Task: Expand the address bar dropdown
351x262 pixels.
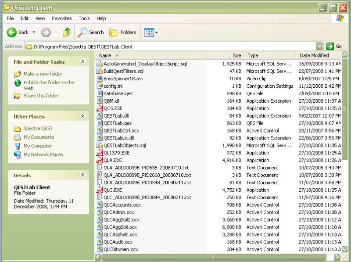Action: tap(320, 46)
